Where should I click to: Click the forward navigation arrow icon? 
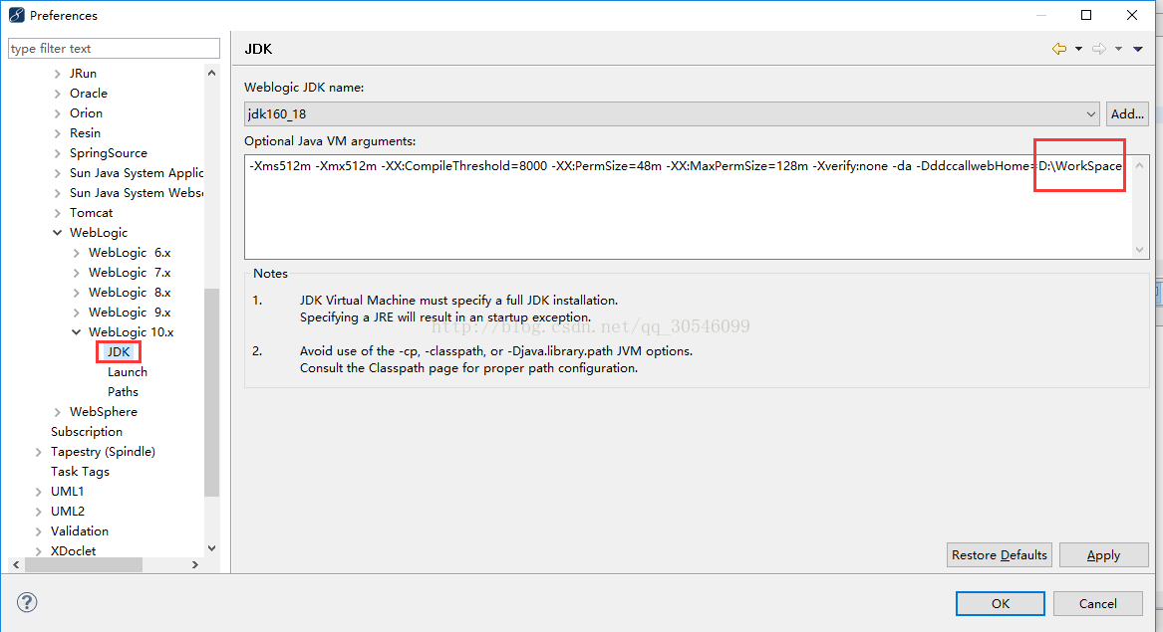coord(1099,49)
